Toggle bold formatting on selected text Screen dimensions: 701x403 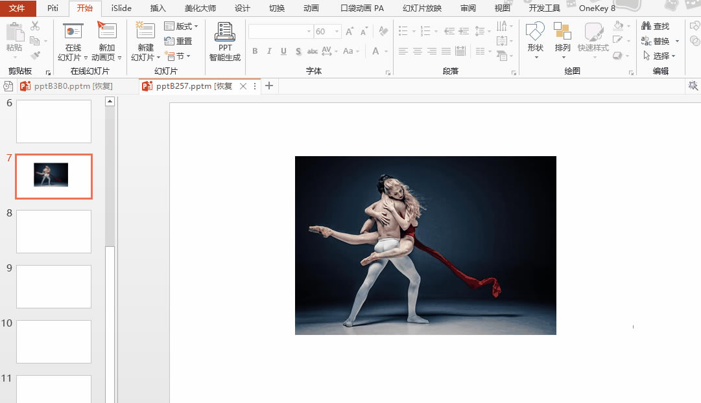click(255, 51)
